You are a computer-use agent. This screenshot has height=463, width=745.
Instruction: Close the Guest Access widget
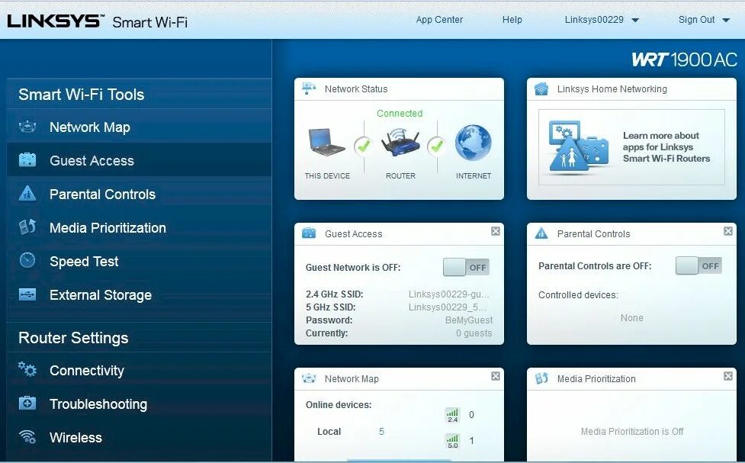click(496, 231)
